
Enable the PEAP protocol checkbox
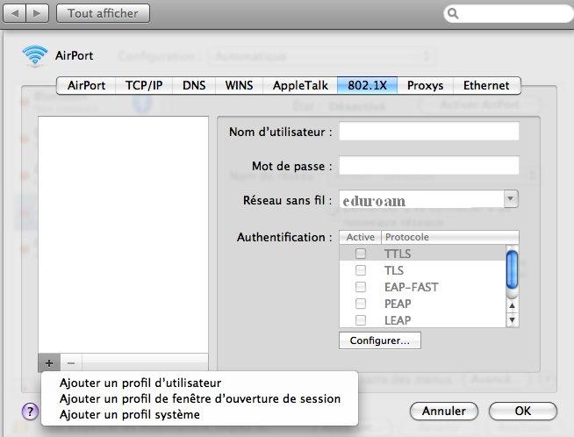(x=361, y=304)
